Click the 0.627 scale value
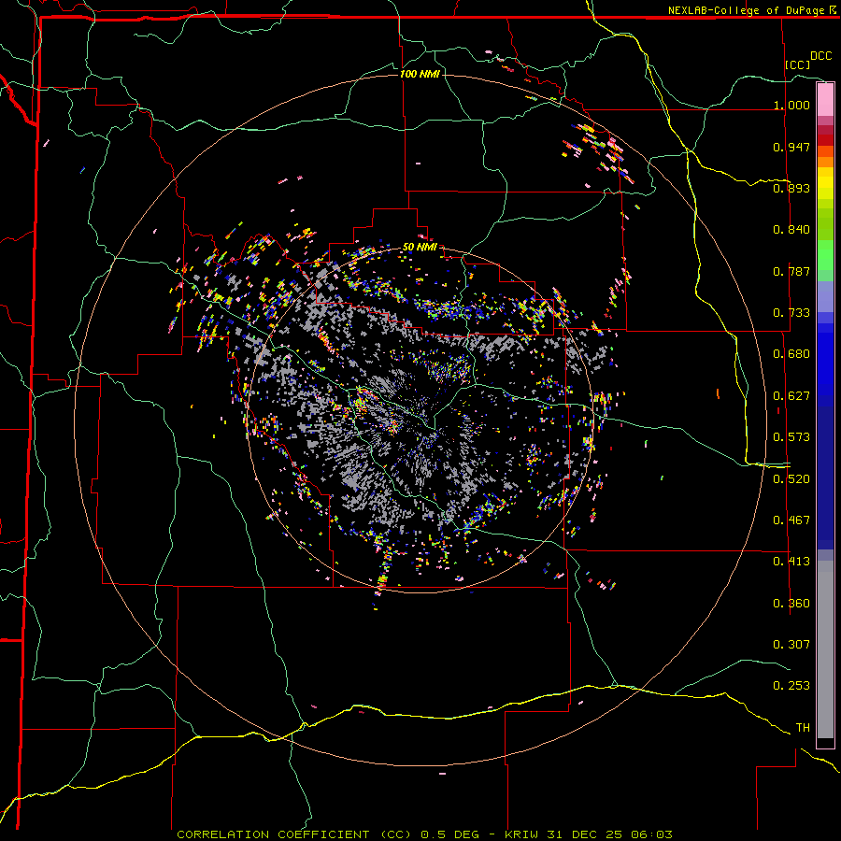The image size is (841, 841). [791, 396]
